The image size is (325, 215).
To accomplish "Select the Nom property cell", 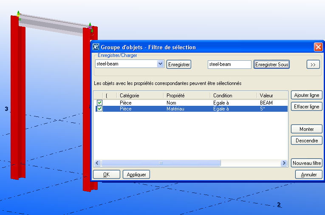I will pos(171,103).
